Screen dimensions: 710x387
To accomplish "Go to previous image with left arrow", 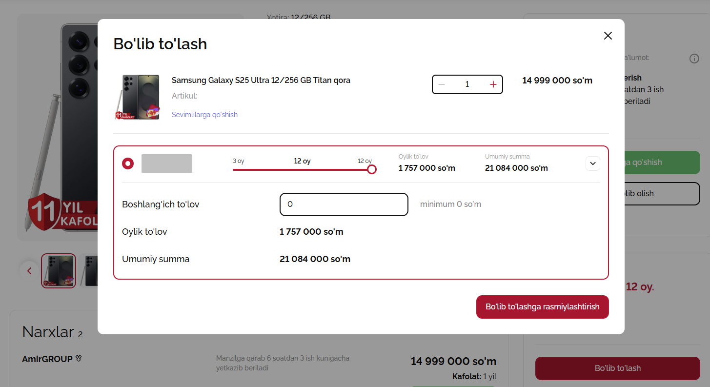I will click(29, 270).
